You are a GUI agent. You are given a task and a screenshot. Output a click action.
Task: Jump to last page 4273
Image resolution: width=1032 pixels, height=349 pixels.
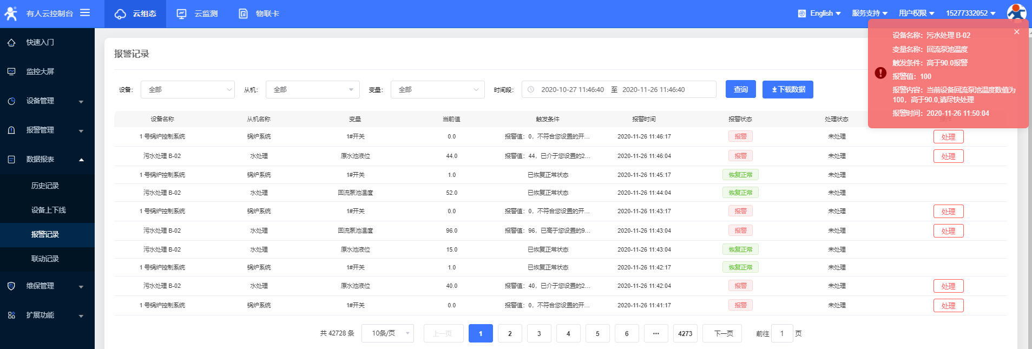click(x=685, y=333)
